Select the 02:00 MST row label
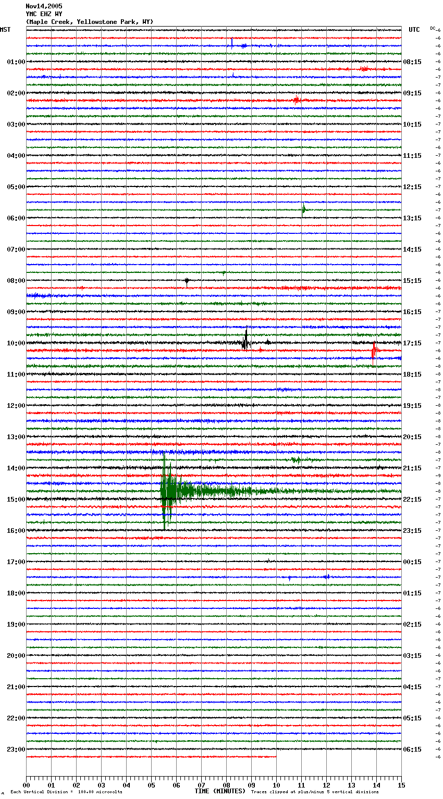This screenshot has height=799, width=443. (x=16, y=93)
